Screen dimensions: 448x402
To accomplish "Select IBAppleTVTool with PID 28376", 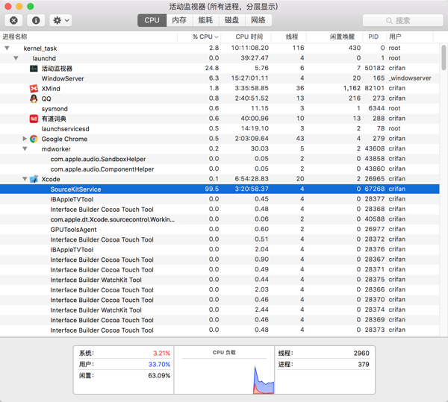I will (220, 249).
